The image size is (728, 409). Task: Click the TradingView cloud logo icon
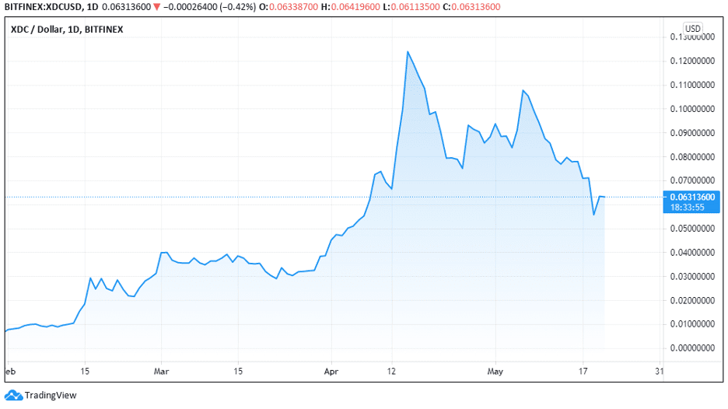point(13,395)
